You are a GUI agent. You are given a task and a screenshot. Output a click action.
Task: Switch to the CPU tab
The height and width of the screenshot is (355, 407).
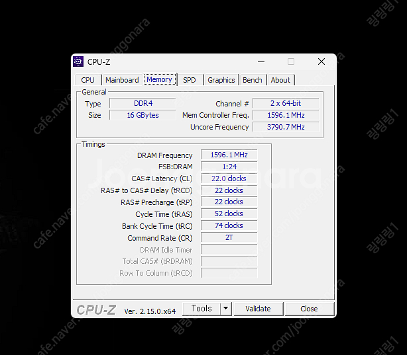click(x=87, y=80)
